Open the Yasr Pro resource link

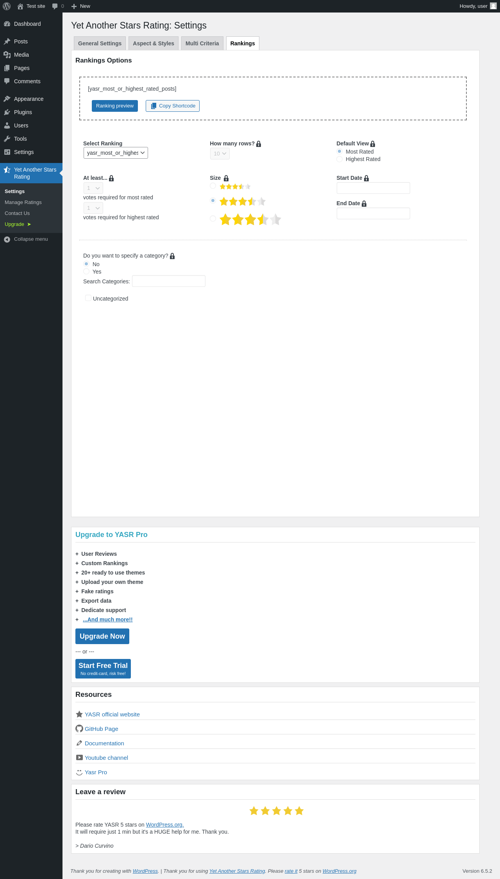(x=96, y=772)
